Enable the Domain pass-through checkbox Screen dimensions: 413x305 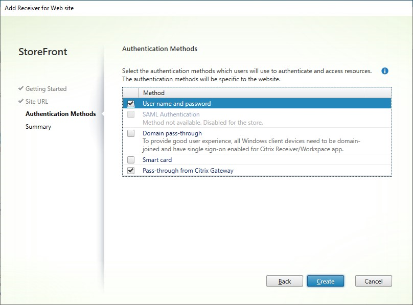[x=131, y=133]
